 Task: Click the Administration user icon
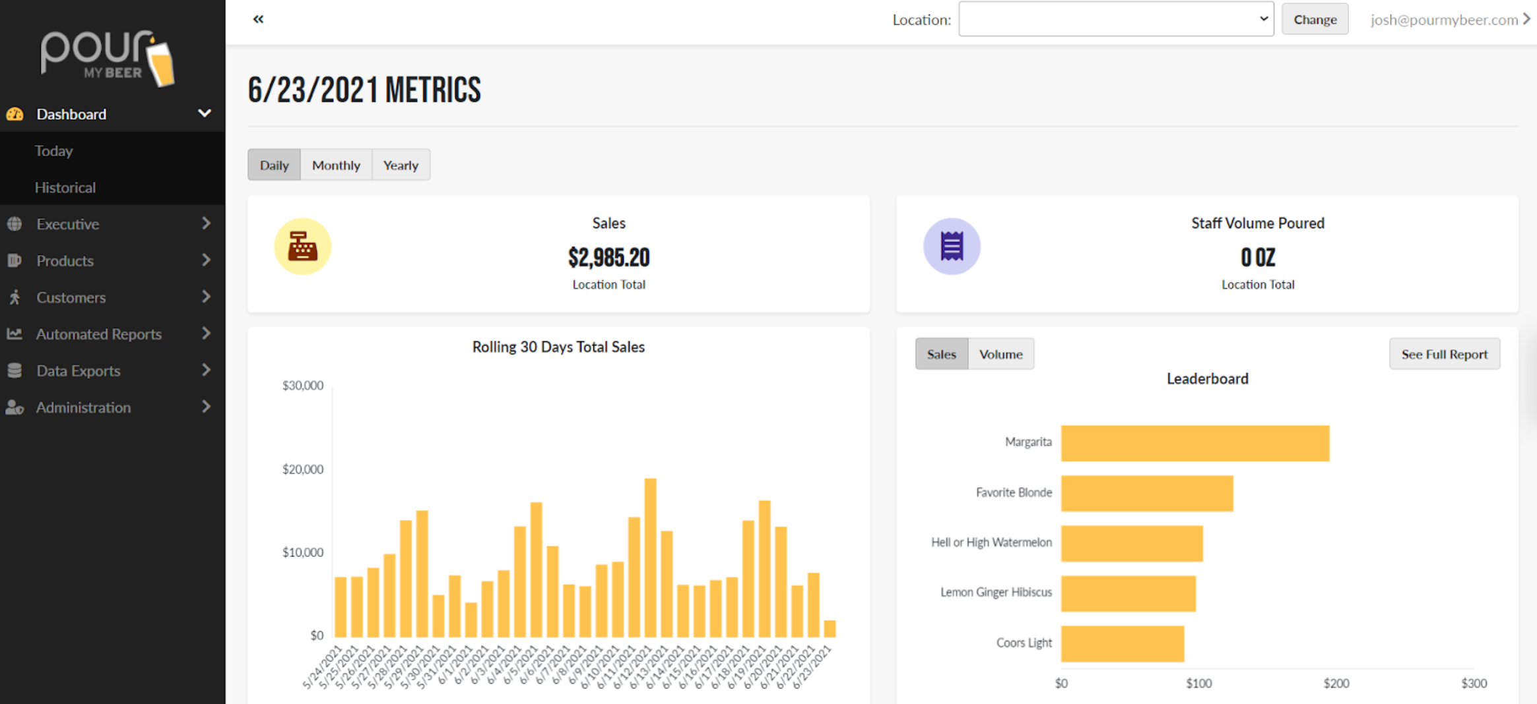pos(15,407)
